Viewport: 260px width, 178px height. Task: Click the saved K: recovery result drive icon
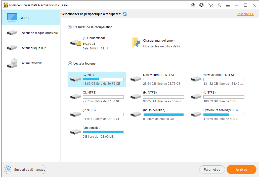76,43
